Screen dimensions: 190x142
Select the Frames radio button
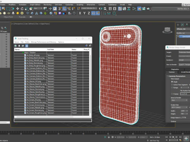(x=172, y=94)
